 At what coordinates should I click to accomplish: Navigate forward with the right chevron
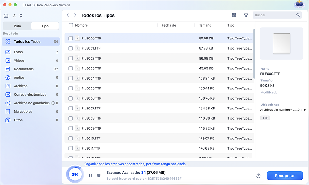tap(75, 15)
